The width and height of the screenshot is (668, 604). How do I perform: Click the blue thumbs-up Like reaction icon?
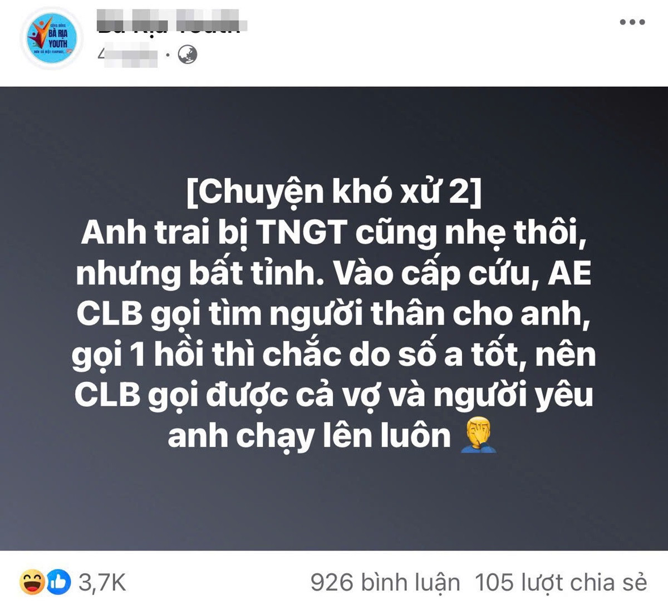58,583
